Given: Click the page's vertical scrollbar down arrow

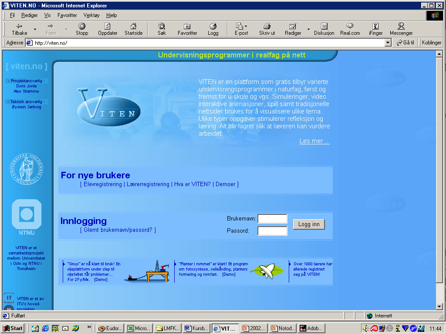Looking at the screenshot, I should coord(439,306).
